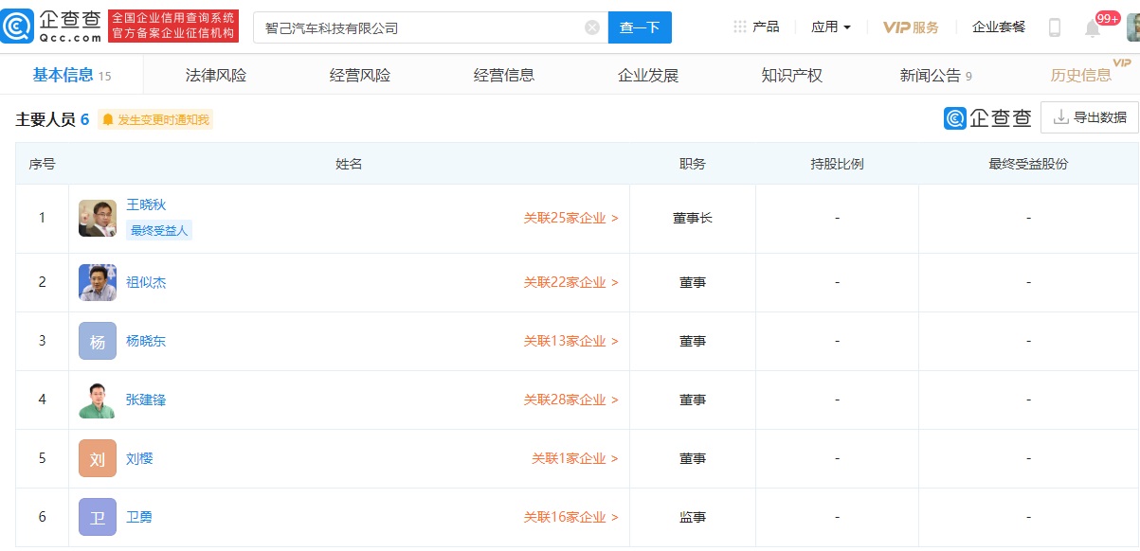Image resolution: width=1140 pixels, height=551 pixels.
Task: Click the 查一下 search button
Action: click(x=640, y=27)
